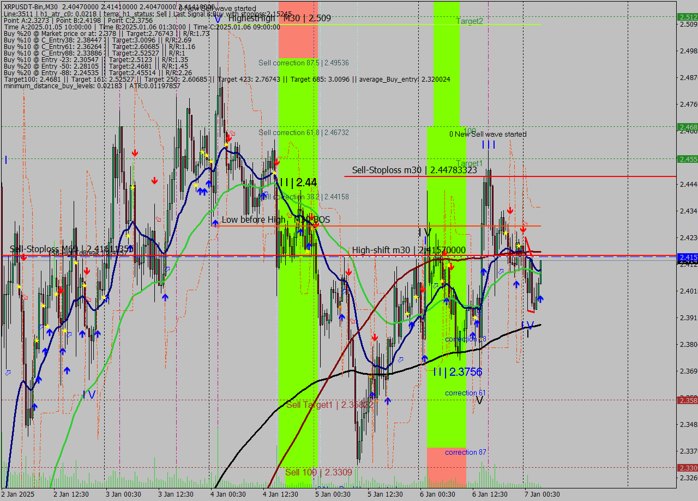Click the 2.369 price axis value
698x501 pixels.
[x=688, y=371]
